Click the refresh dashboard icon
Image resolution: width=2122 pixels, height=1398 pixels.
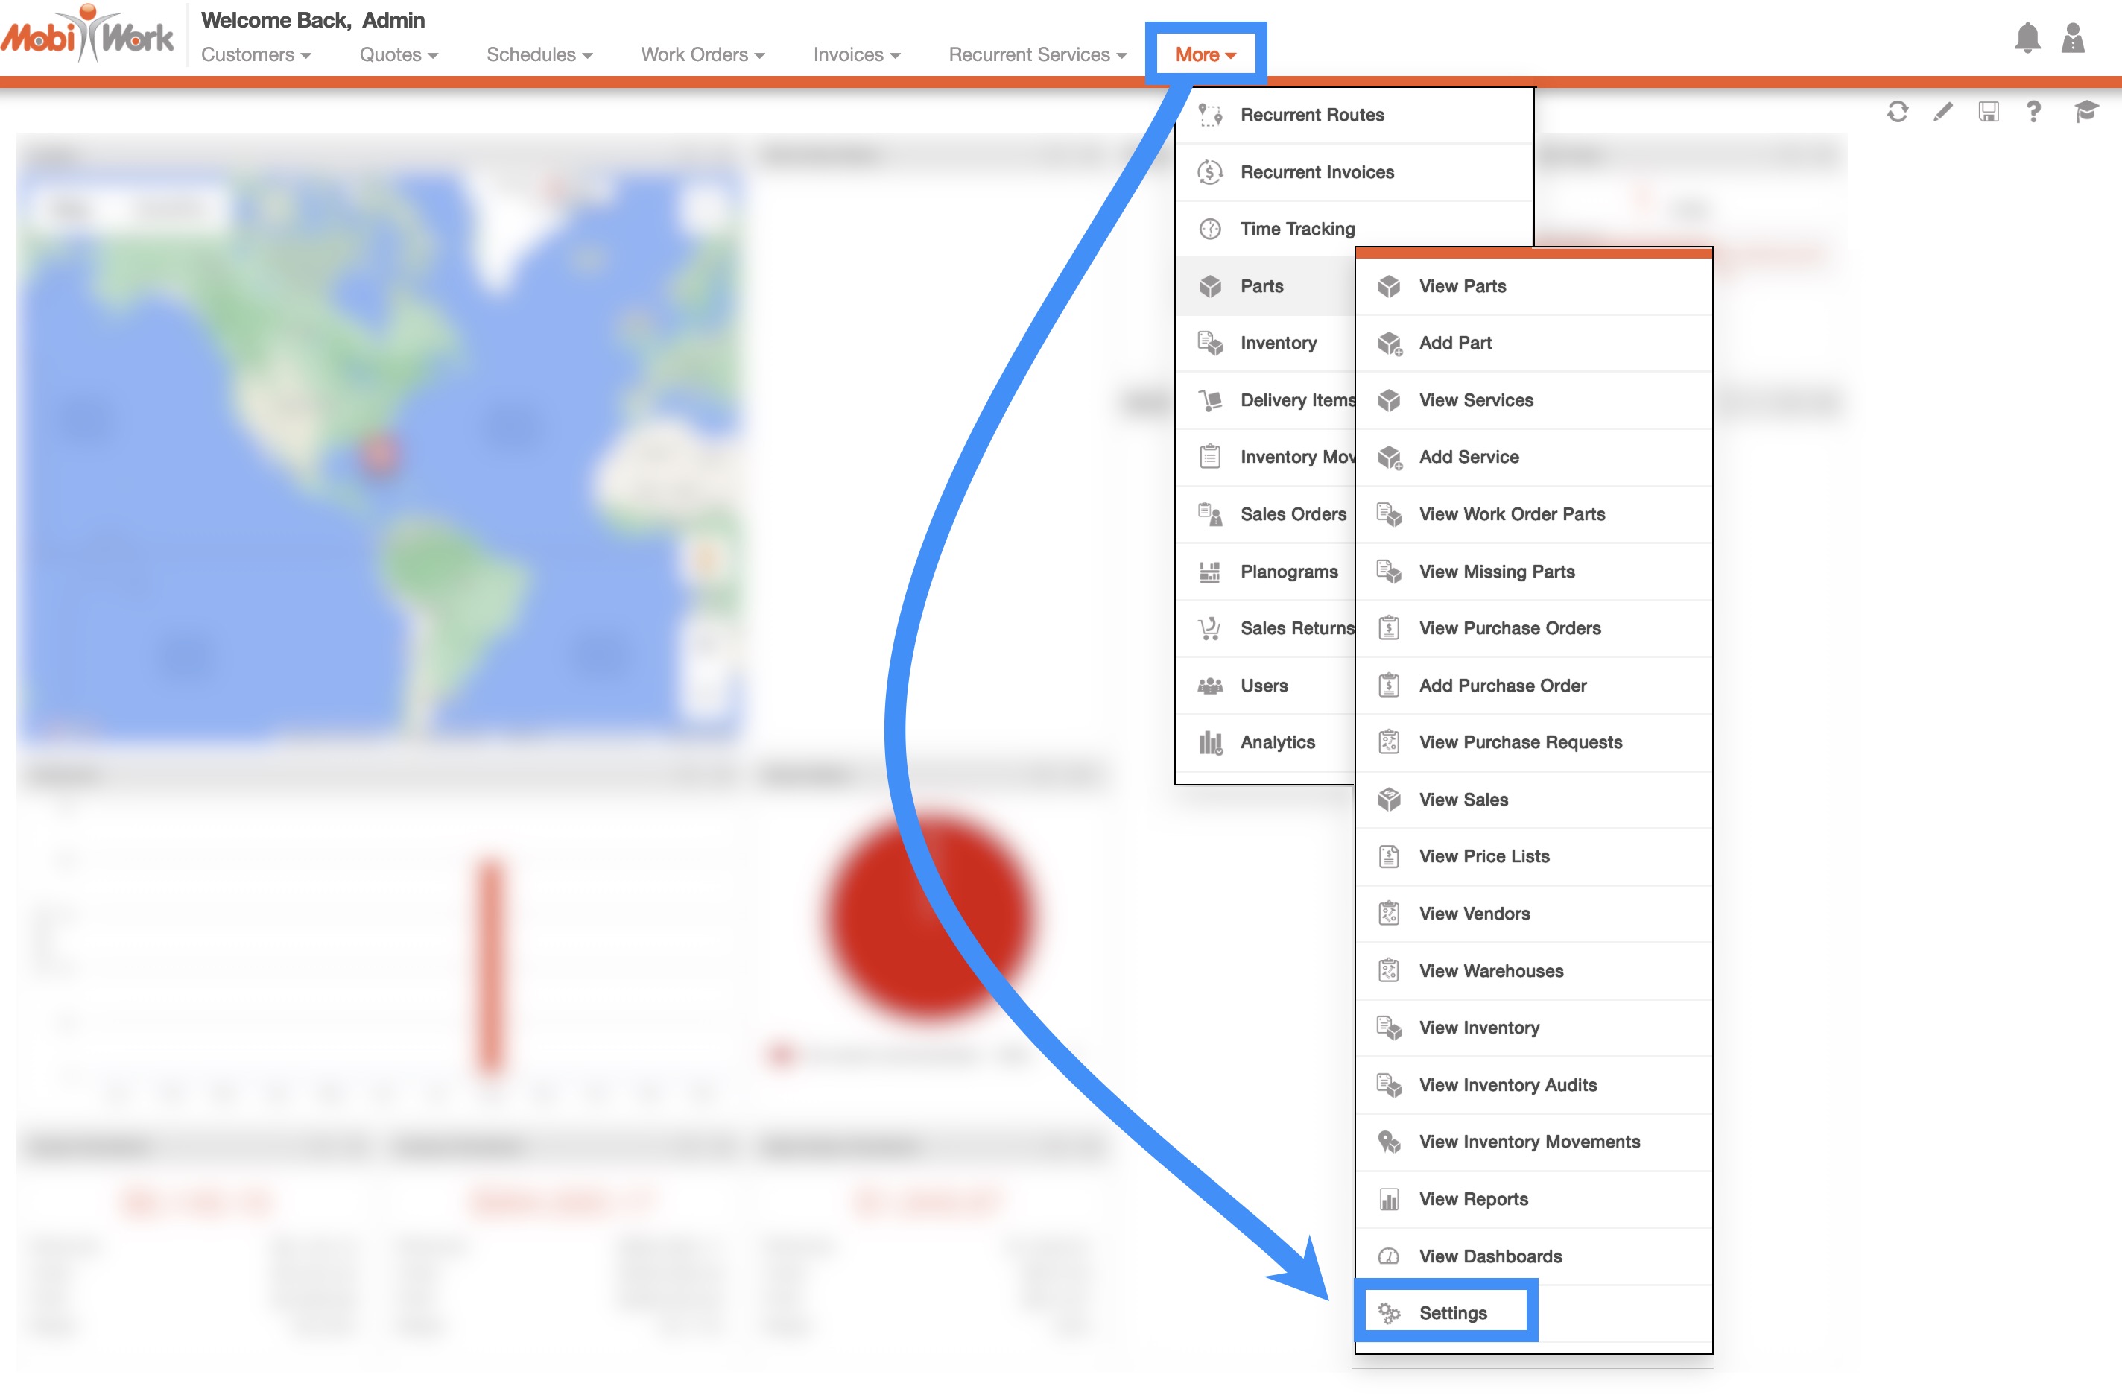1896,112
